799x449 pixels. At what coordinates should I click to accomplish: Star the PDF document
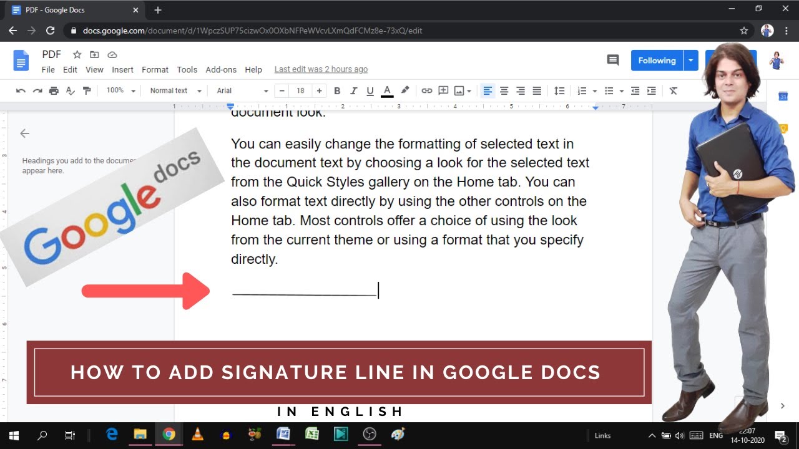(x=77, y=55)
